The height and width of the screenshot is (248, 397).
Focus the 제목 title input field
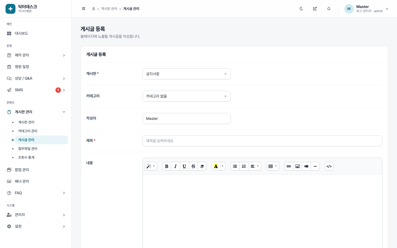tap(262, 141)
